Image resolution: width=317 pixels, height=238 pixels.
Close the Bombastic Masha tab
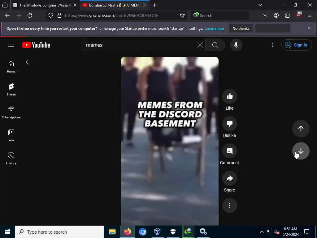coord(145,5)
